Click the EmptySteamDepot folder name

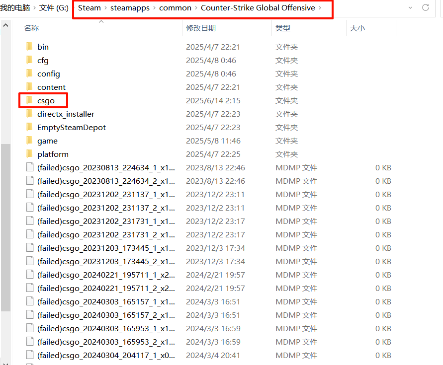[x=72, y=128]
